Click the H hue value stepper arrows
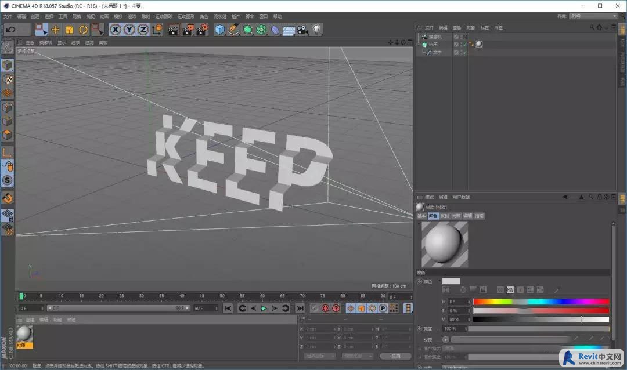 point(469,302)
